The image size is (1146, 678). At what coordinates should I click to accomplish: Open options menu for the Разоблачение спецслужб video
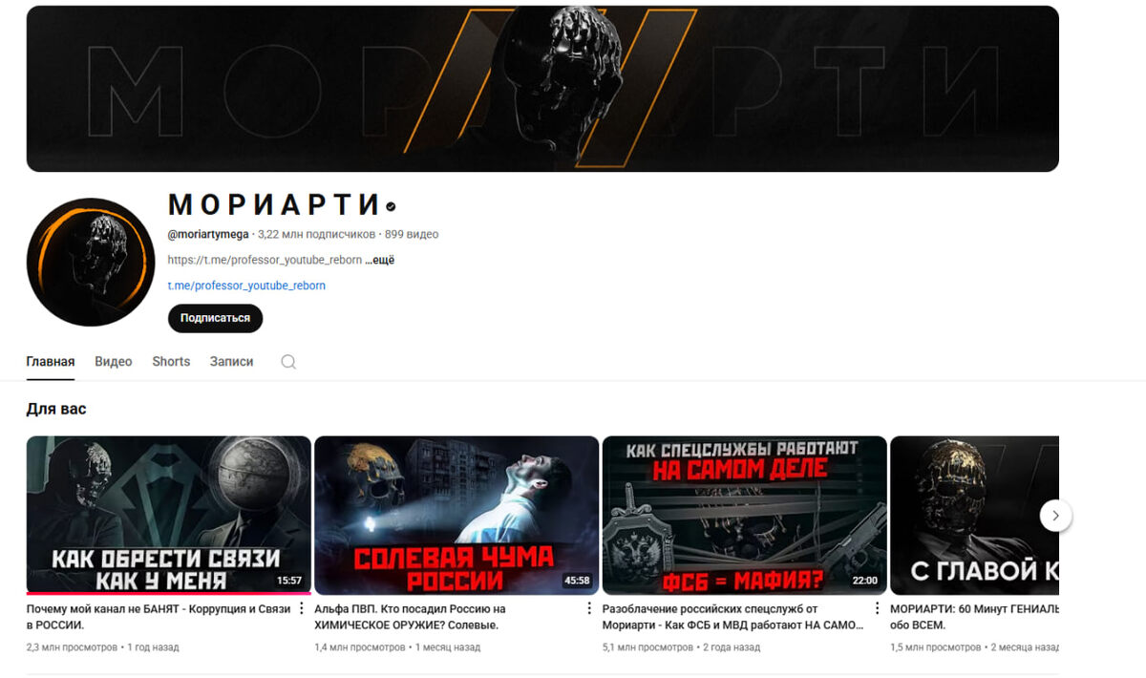(x=878, y=608)
